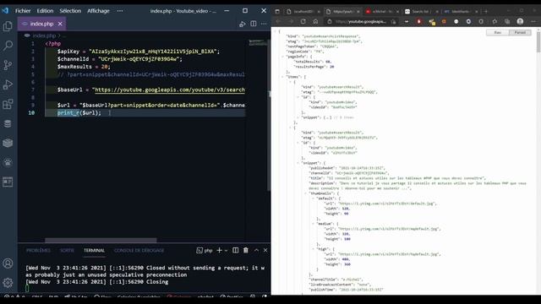Go to browser Home page
Image resolution: width=541 pixels, height=304 pixels.
[x=315, y=21]
